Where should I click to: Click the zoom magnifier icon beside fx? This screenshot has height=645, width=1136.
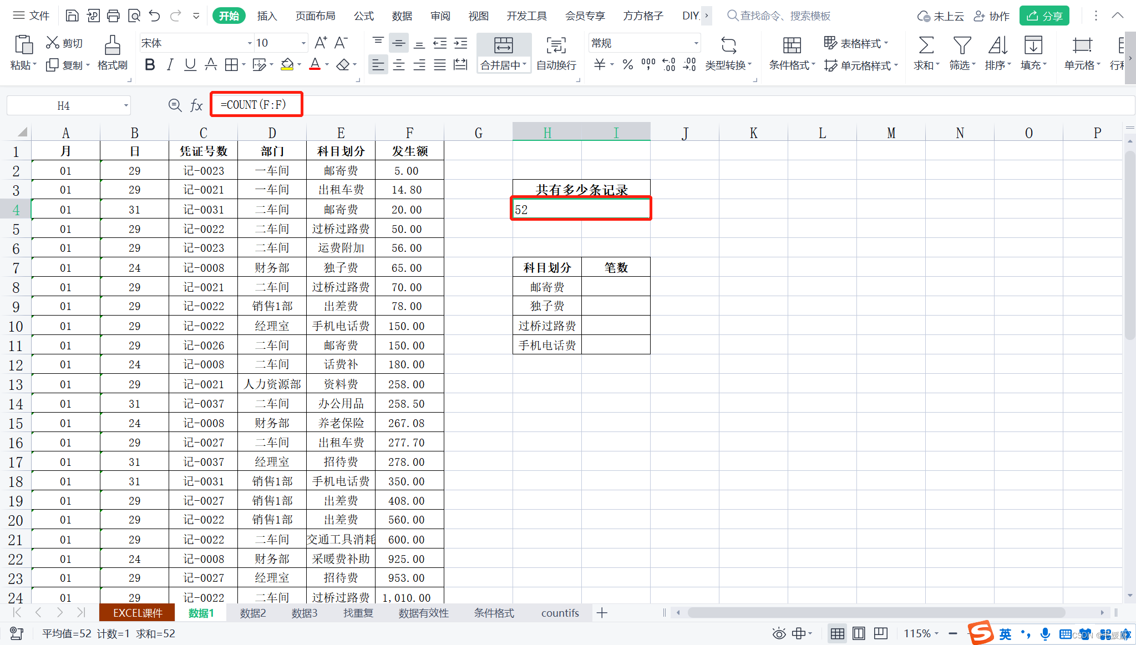click(175, 105)
